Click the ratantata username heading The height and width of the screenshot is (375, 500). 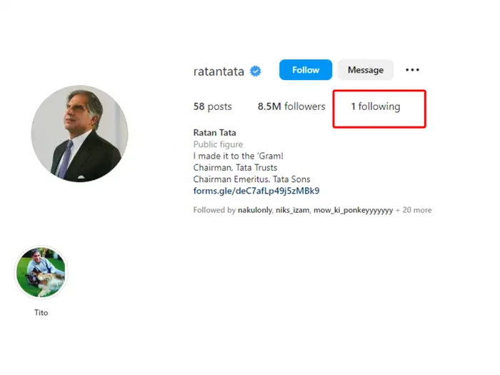pyautogui.click(x=219, y=71)
